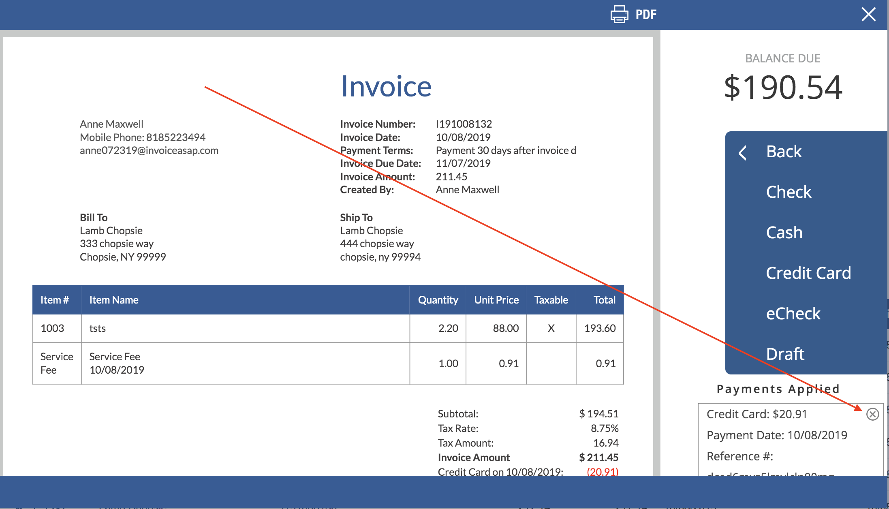Click the balance due amount $190.54
This screenshot has height=509, width=889.
pyautogui.click(x=783, y=87)
